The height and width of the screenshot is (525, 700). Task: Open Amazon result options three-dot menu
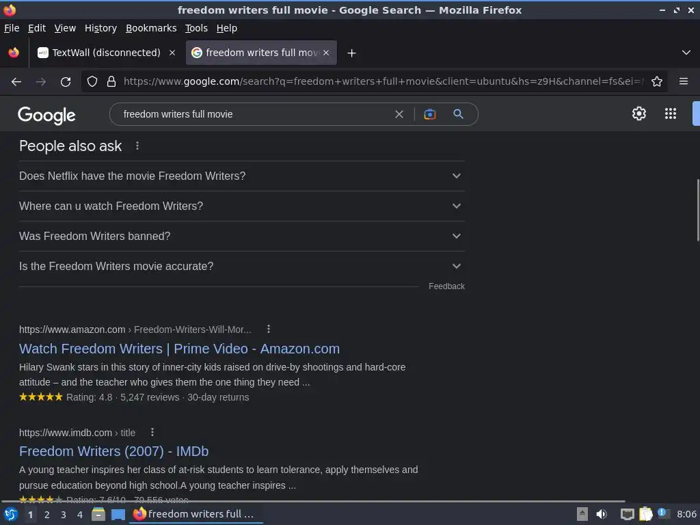click(268, 329)
